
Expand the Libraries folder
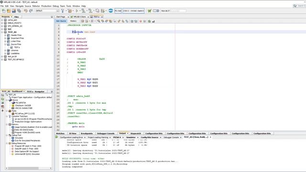pos(5,50)
